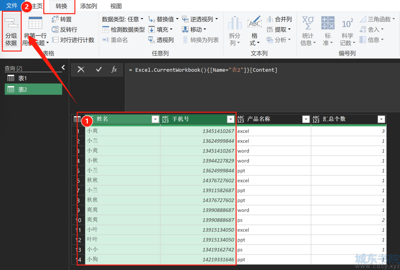Screen dimensions: 400x270
Task: Click the 汇总个数 cell showing 3
Action: click(x=349, y=131)
